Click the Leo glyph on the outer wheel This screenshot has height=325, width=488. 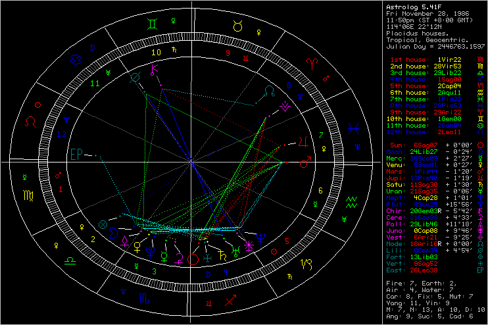click(x=30, y=122)
